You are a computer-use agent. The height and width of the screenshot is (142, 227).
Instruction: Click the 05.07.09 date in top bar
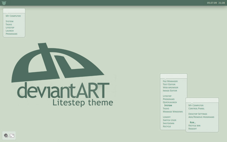click(212, 3)
